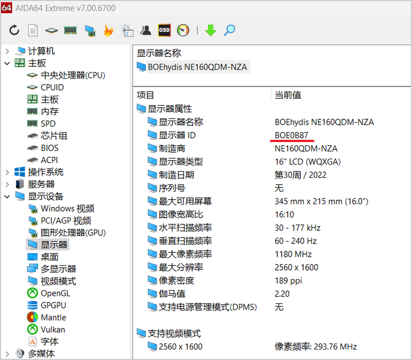Screen dimensions: 412x360
Task: Expand the 服务器 tree node
Action: [x=7, y=184]
